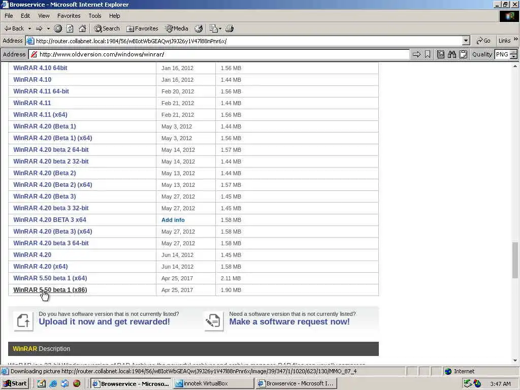
Task: Open the Mail toolbar icon
Action: coord(215,28)
